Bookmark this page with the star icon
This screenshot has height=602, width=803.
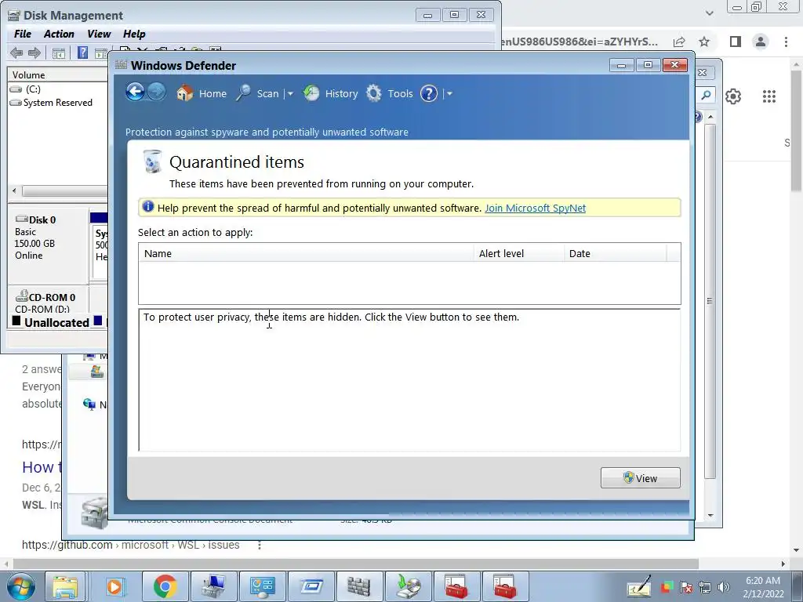pyautogui.click(x=705, y=42)
